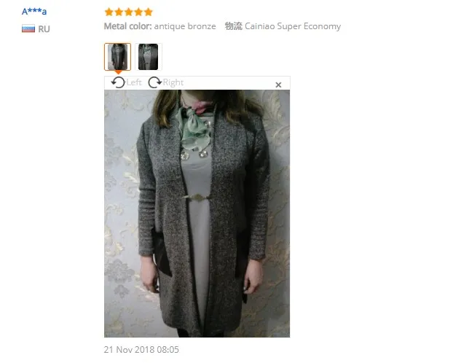Click the "antique bronze" metal color text
This screenshot has height=363, width=469.
click(185, 26)
